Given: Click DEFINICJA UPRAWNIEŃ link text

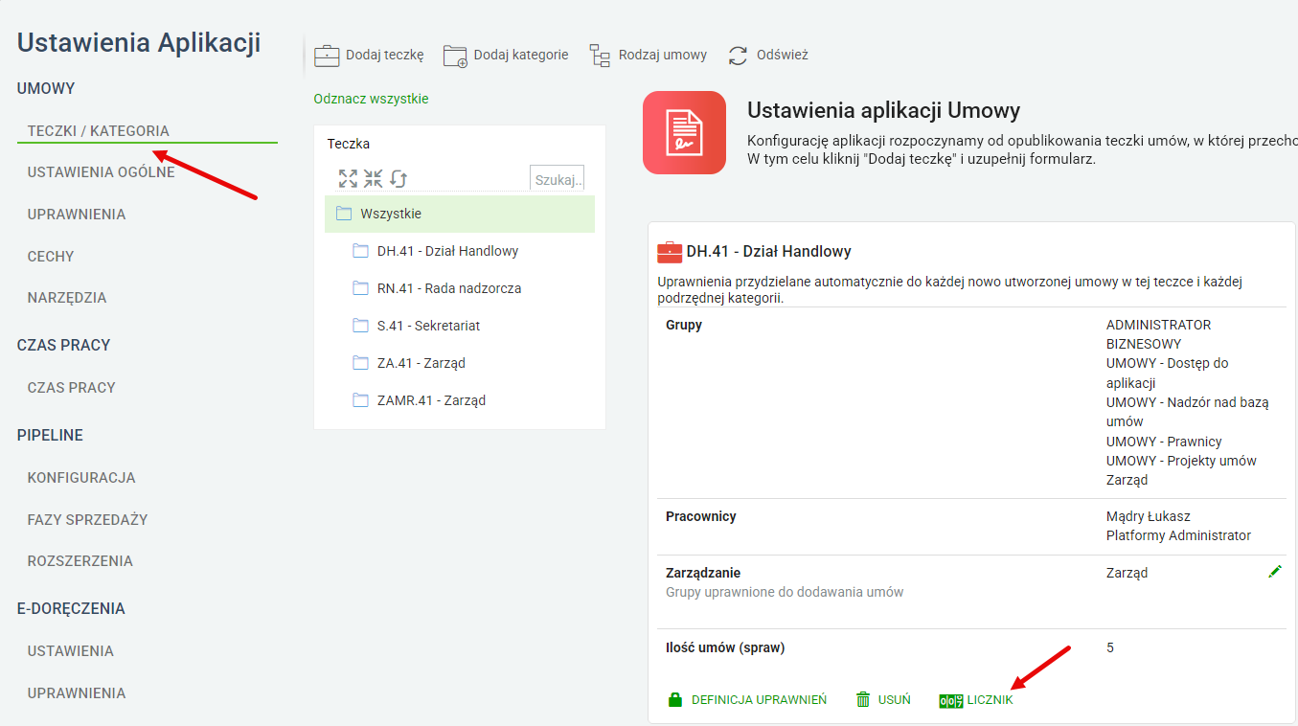Looking at the screenshot, I should (760, 700).
